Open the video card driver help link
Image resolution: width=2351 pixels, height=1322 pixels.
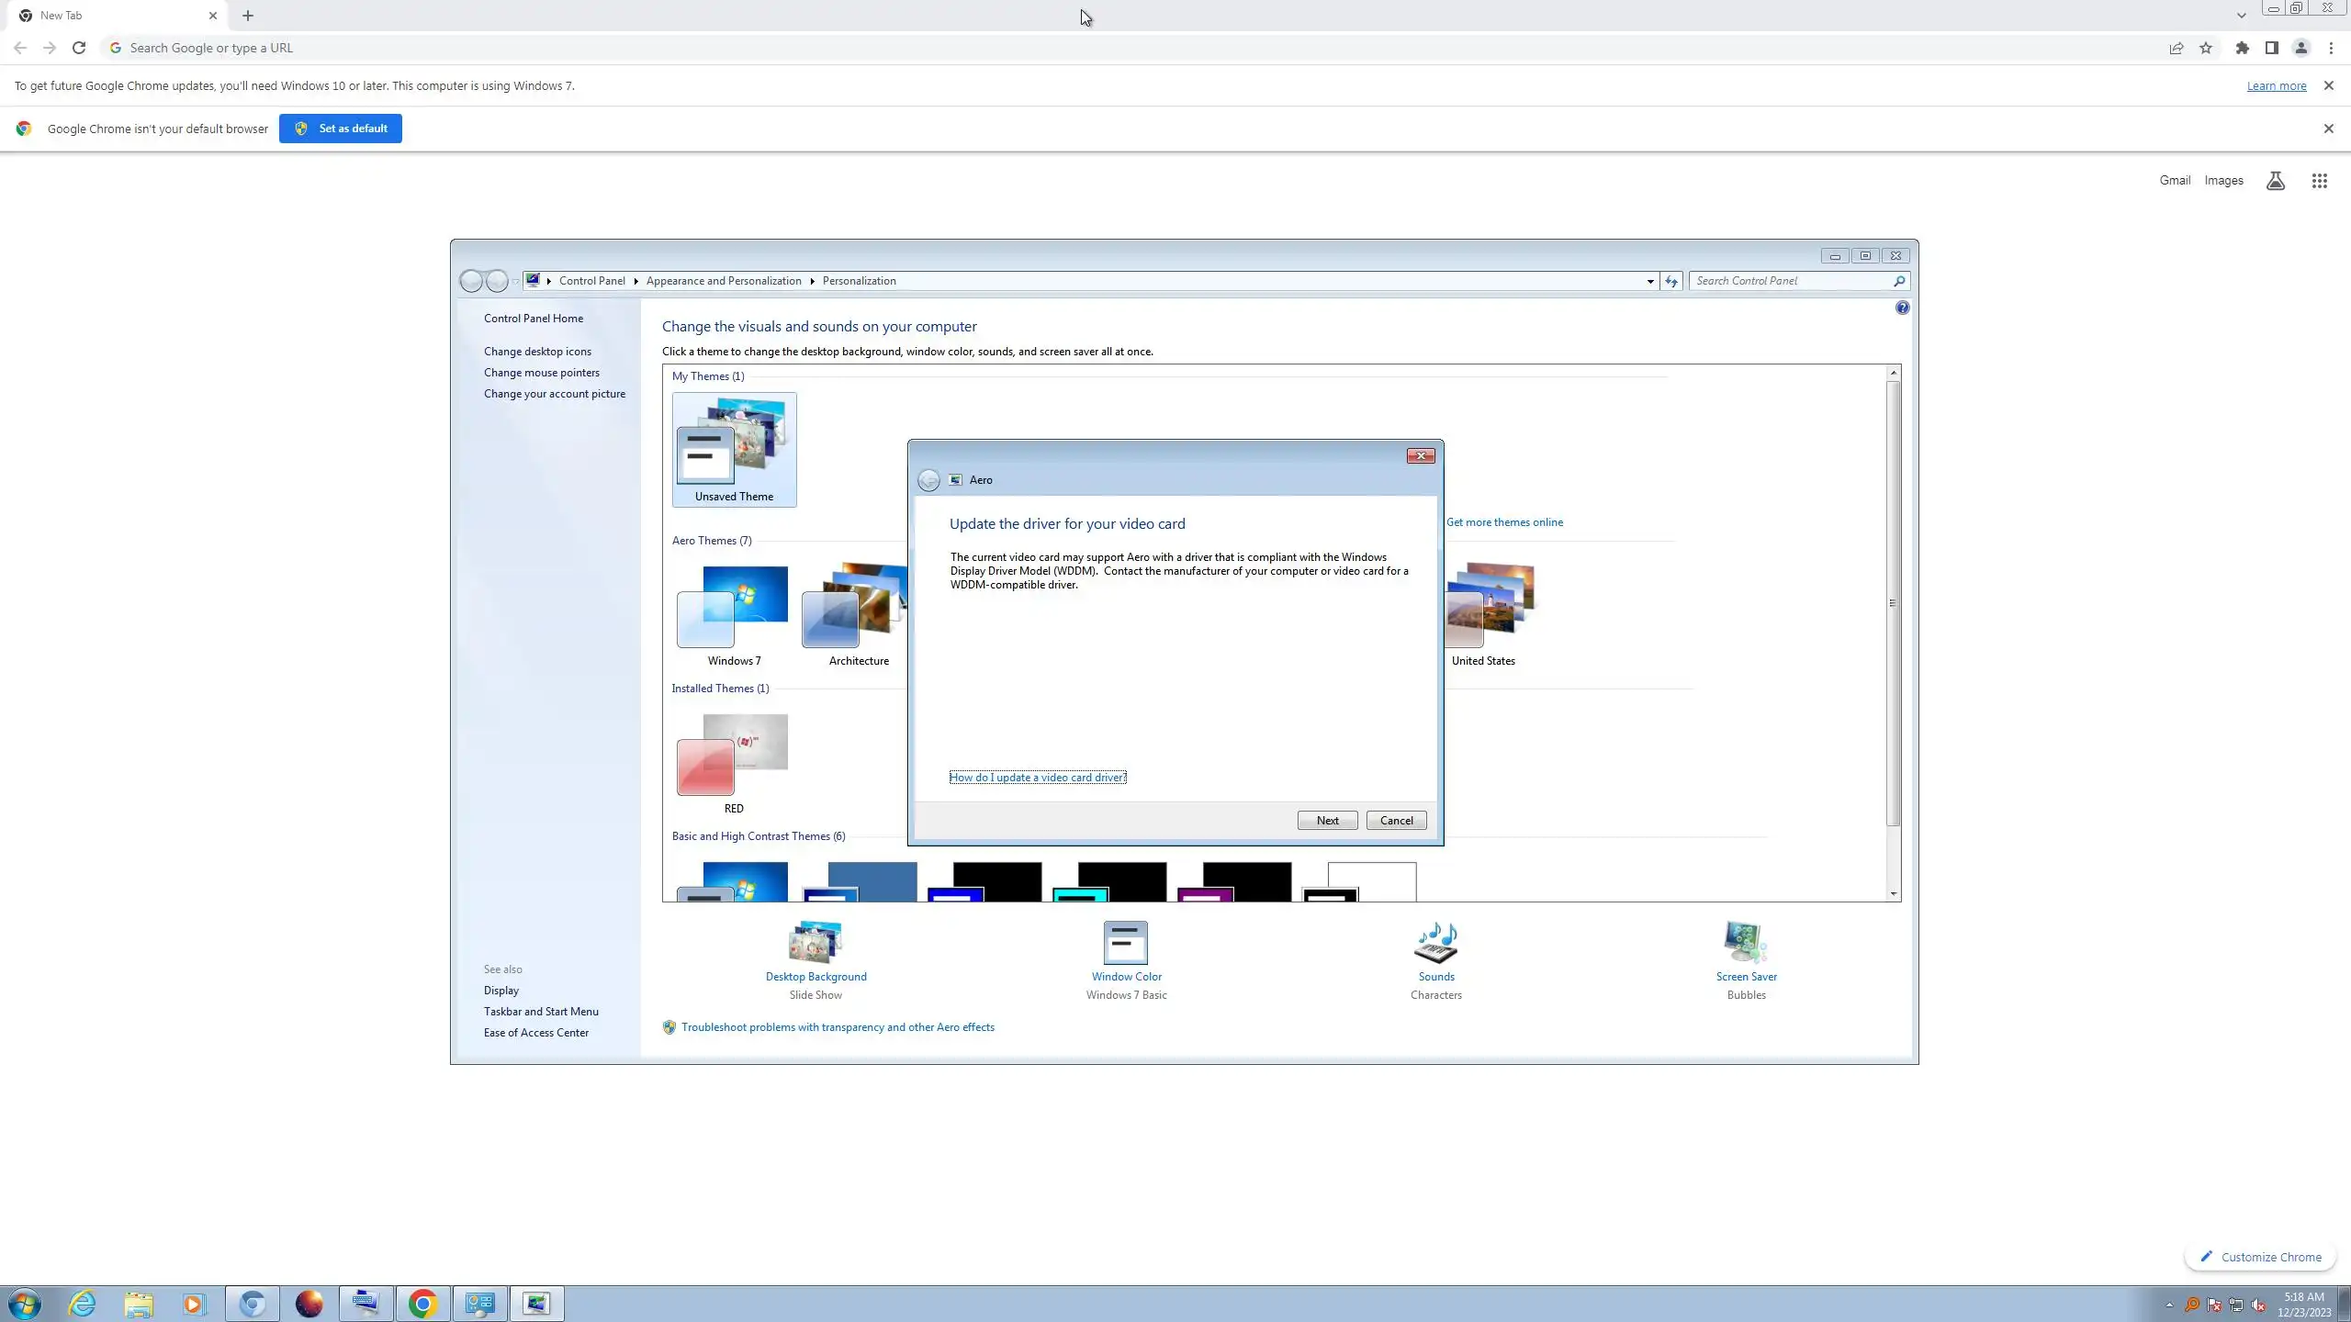[1037, 778]
